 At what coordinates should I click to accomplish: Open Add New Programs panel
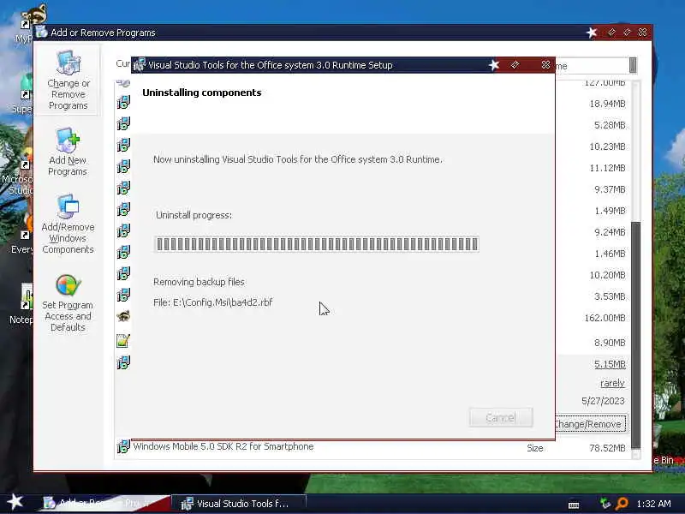pos(68,152)
